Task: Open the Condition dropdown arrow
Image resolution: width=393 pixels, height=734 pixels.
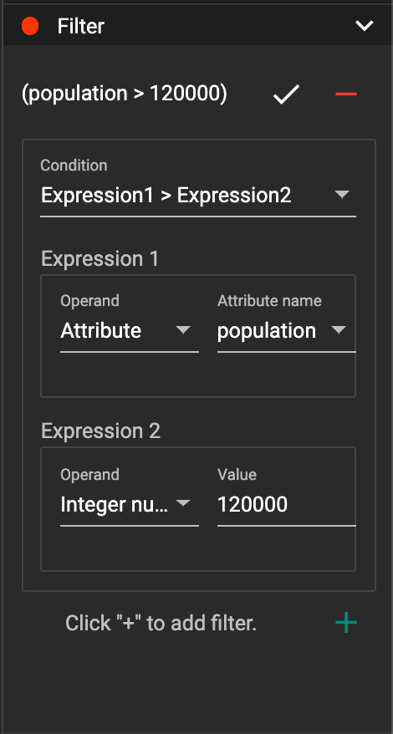Action: point(342,195)
